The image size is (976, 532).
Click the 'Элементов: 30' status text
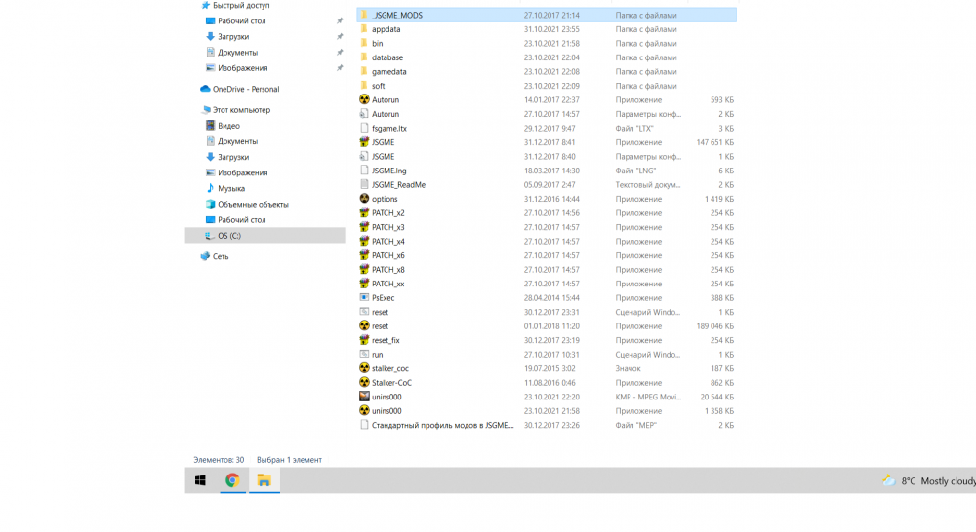[219, 460]
